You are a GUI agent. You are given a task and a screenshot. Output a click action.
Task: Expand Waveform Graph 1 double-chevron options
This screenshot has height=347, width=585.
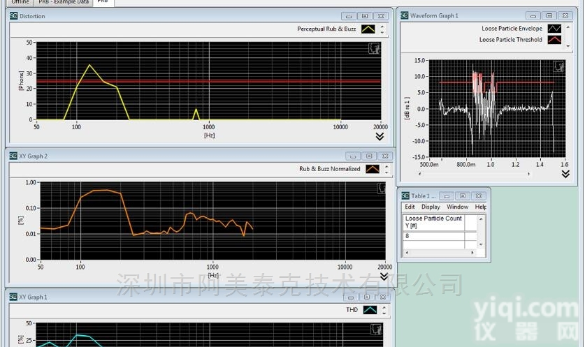click(x=565, y=174)
